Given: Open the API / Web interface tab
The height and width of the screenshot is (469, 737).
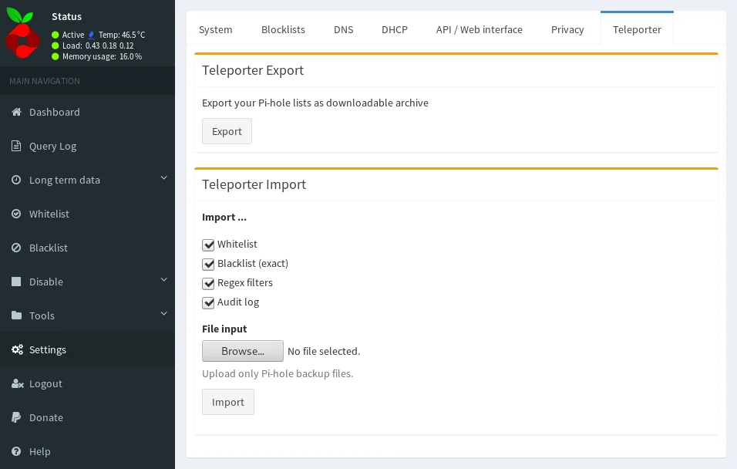Looking at the screenshot, I should [479, 29].
